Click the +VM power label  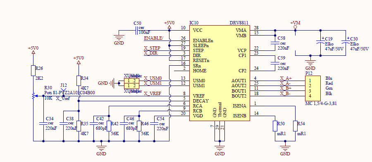coord(295,23)
